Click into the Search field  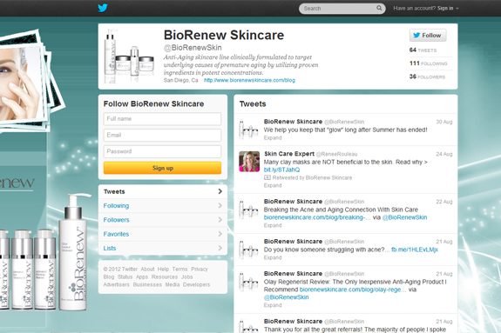pos(342,9)
